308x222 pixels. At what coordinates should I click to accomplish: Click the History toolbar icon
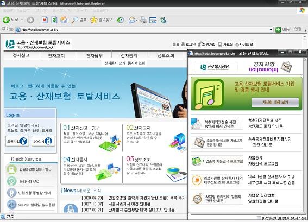pyautogui.click(x=120, y=20)
